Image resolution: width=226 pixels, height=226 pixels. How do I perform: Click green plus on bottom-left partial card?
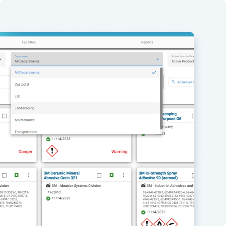(17, 175)
